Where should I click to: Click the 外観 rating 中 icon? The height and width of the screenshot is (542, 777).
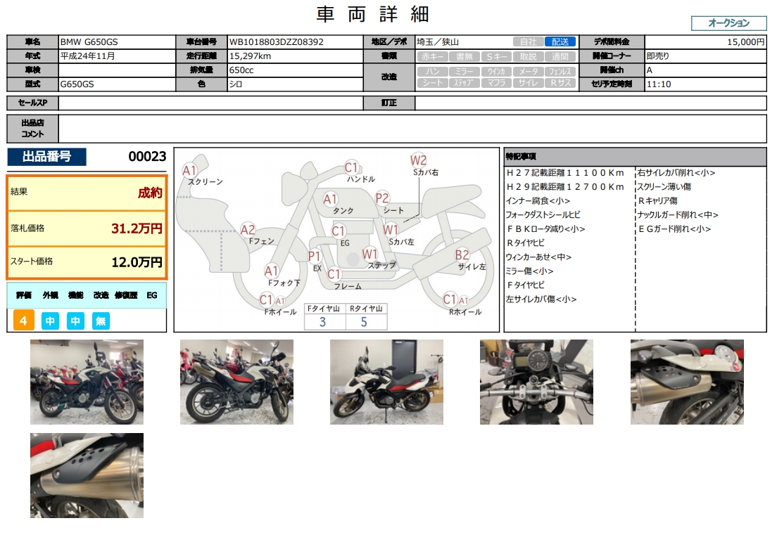click(50, 321)
